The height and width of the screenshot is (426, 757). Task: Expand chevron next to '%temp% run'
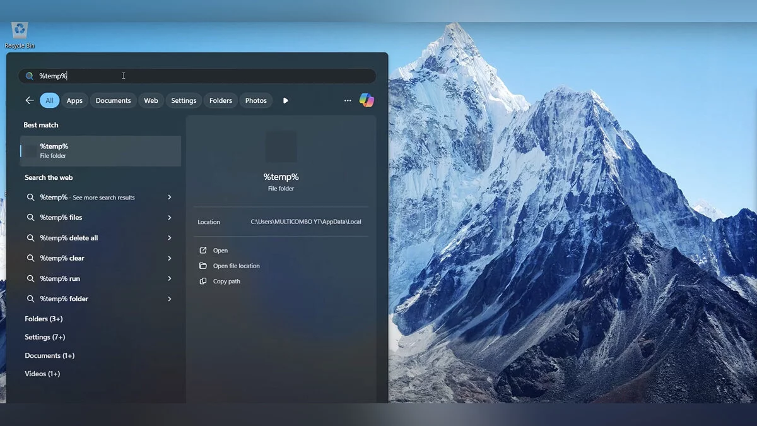[x=170, y=278]
